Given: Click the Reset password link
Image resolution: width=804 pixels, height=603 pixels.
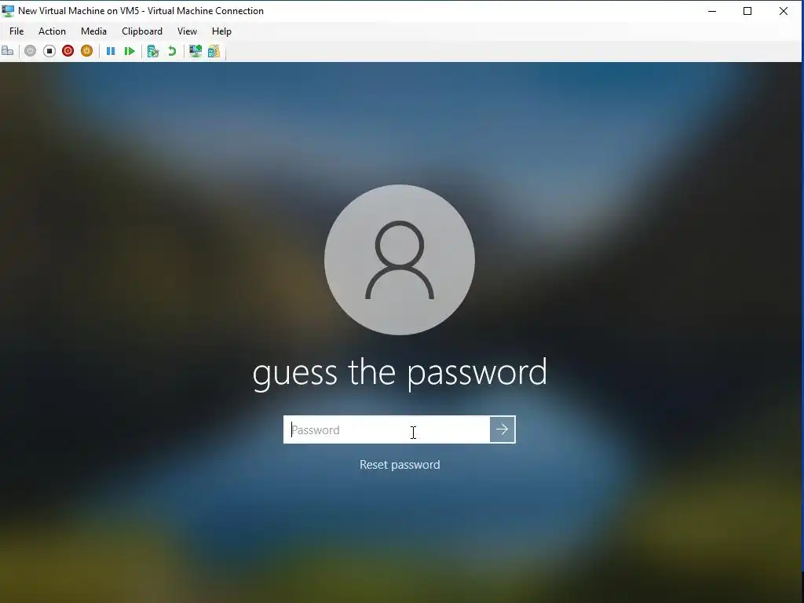Looking at the screenshot, I should 400,465.
